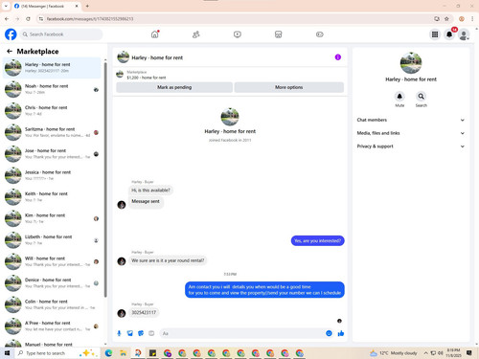
Task: Open Keith - home for rent chat
Action: (52, 197)
